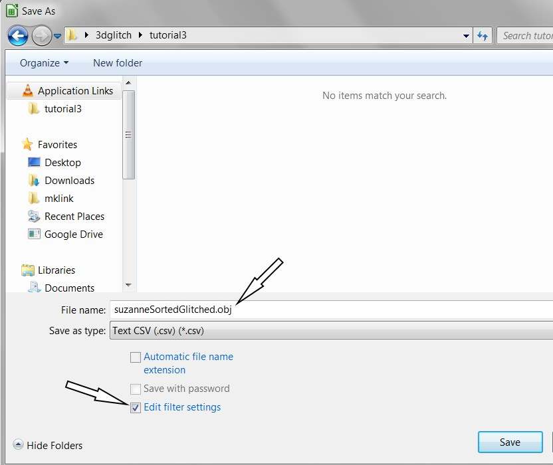Click the Hide Folders arrow icon

point(19,444)
